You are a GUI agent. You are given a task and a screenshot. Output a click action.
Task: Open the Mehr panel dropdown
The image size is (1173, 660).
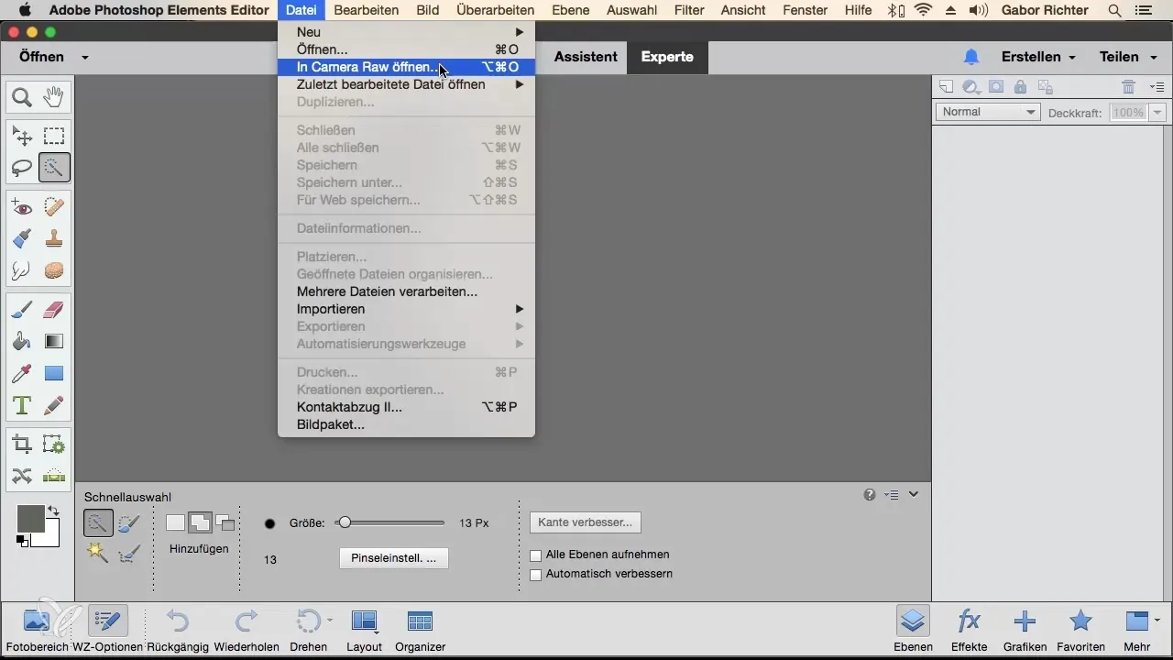[1142, 629]
